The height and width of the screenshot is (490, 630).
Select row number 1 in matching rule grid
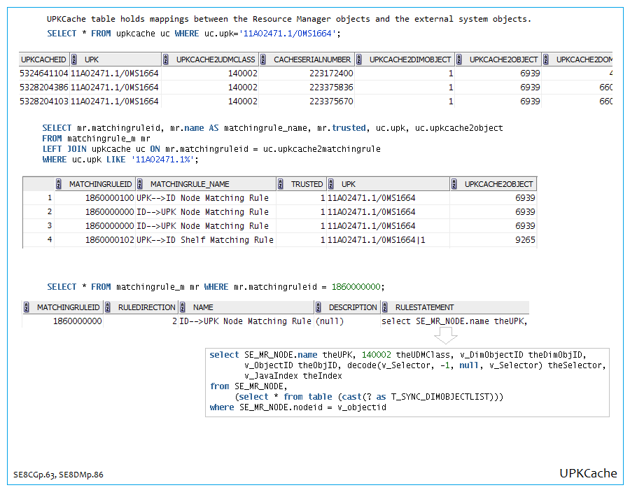[x=49, y=198]
